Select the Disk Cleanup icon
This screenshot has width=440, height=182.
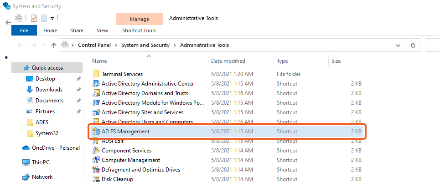click(96, 179)
